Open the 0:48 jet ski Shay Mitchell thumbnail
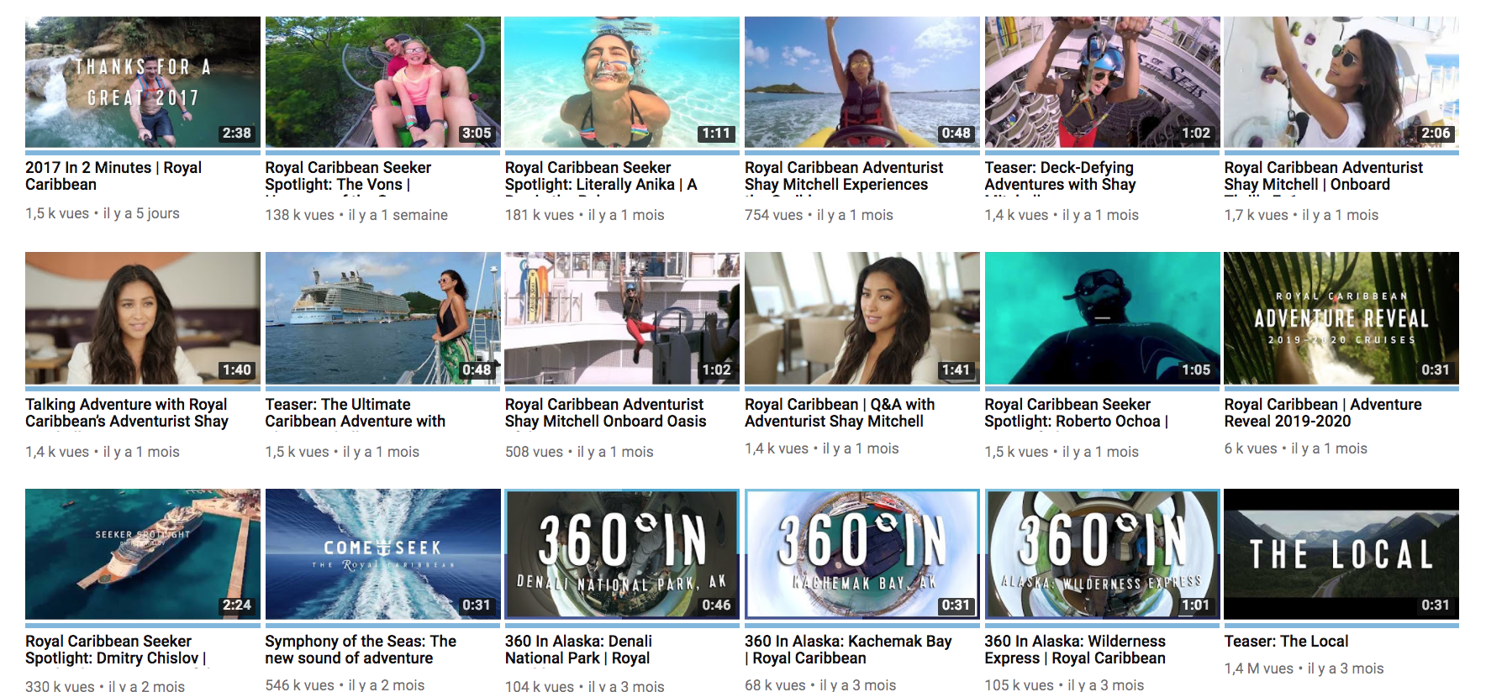This screenshot has height=692, width=1486. pos(862,82)
